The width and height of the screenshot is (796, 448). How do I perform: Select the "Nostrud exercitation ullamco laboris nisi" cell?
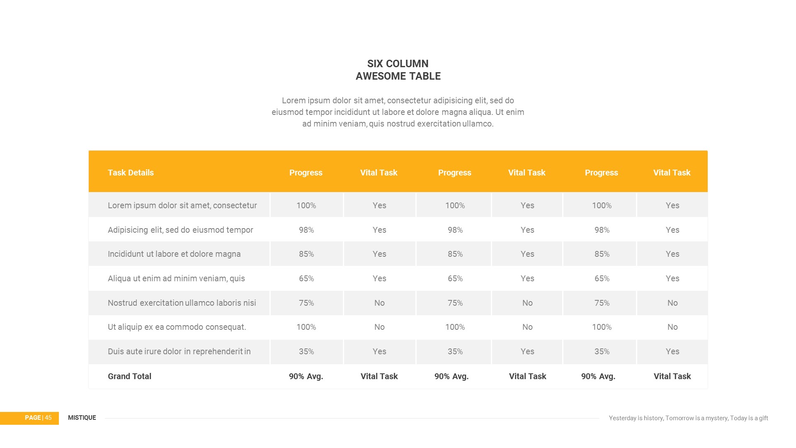point(182,303)
